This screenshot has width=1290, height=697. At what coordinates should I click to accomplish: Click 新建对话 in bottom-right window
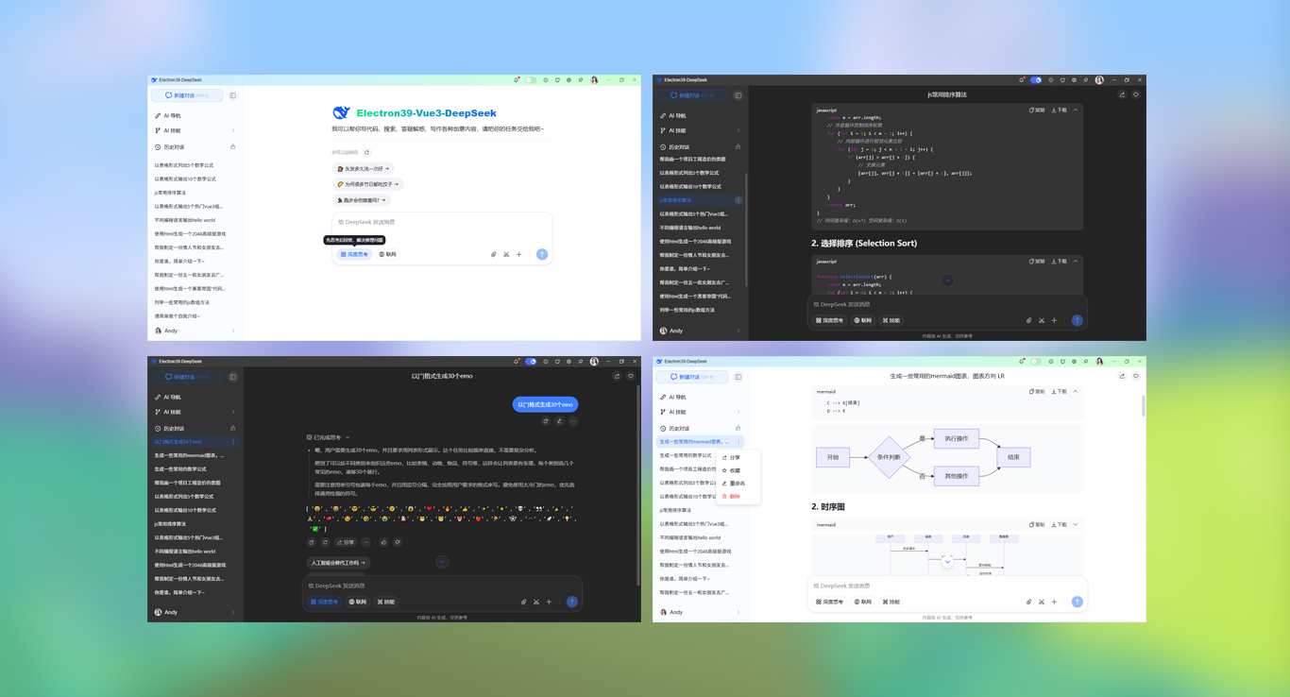692,377
